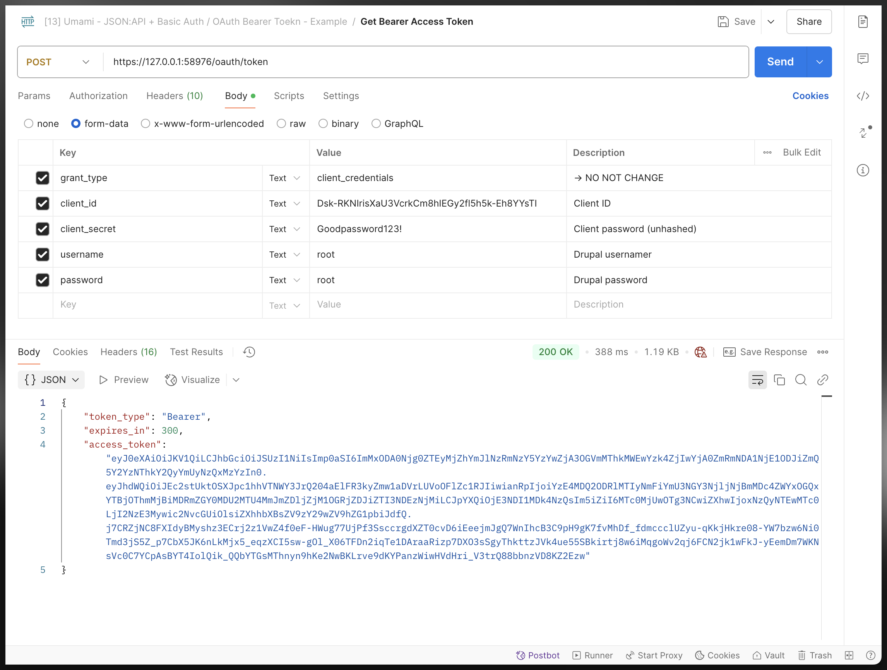The height and width of the screenshot is (670, 887).
Task: Open the comments icon in right sidebar
Action: point(863,59)
